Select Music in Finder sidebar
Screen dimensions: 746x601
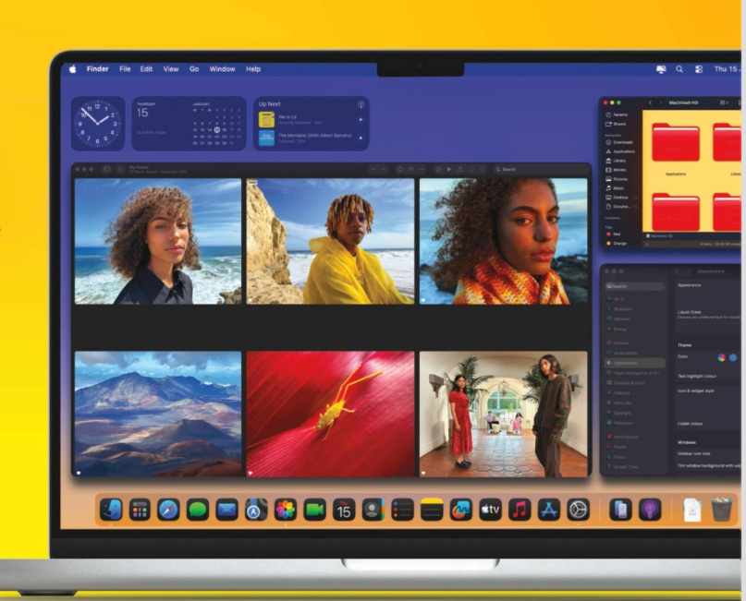tap(615, 188)
